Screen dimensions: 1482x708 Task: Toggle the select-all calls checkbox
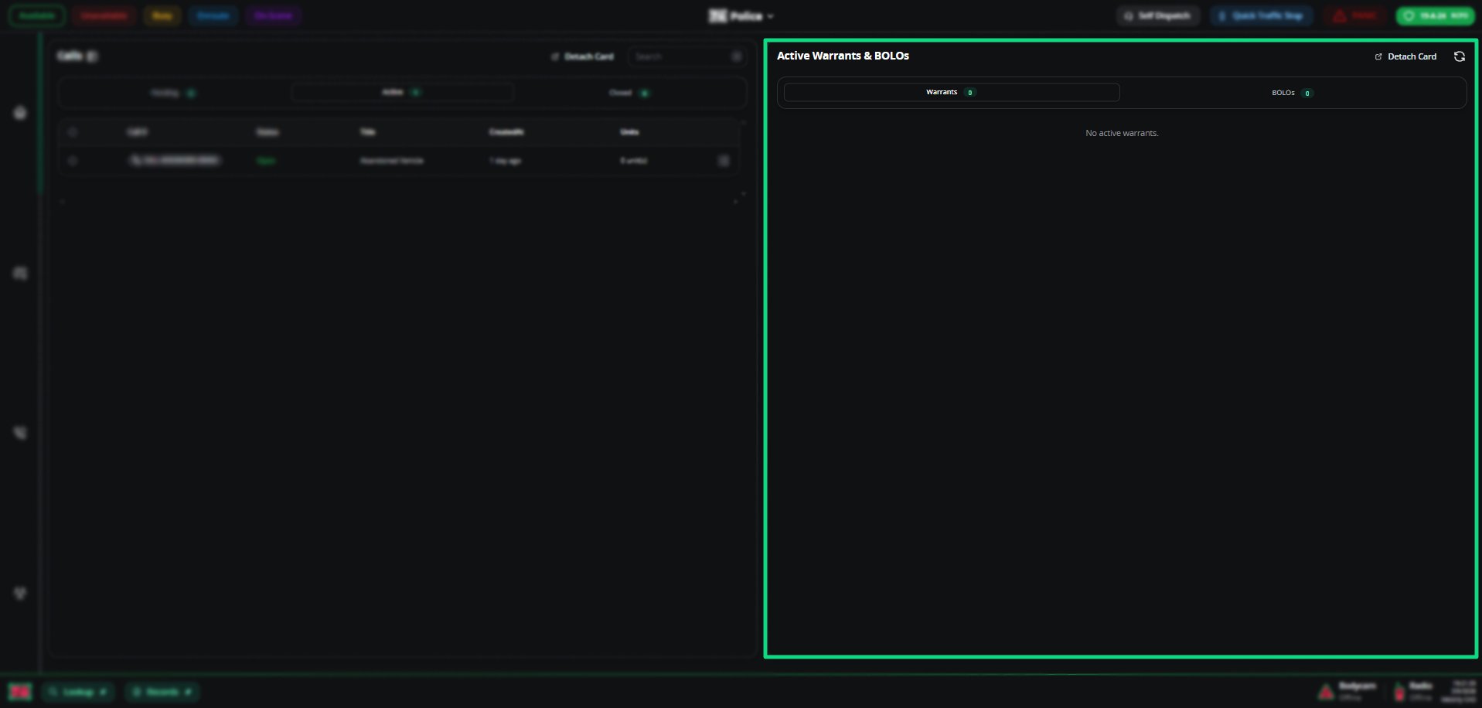click(x=73, y=132)
